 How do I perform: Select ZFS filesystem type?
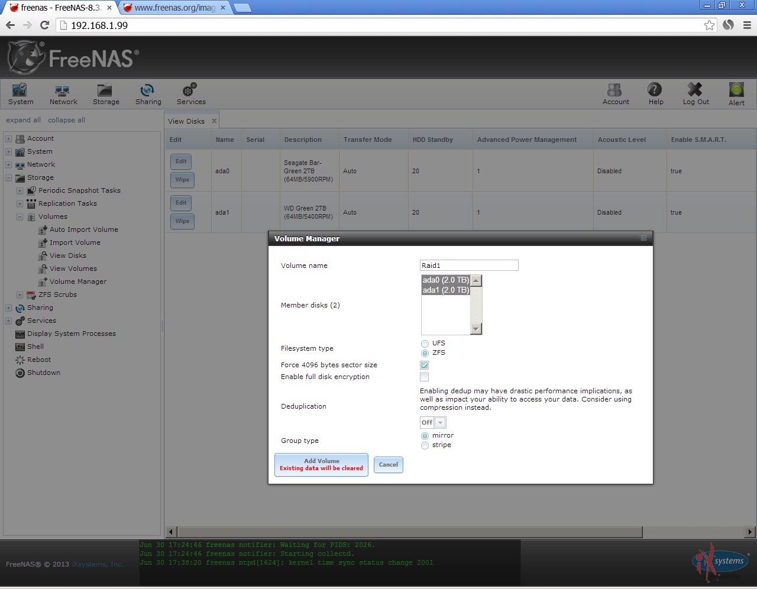click(425, 353)
